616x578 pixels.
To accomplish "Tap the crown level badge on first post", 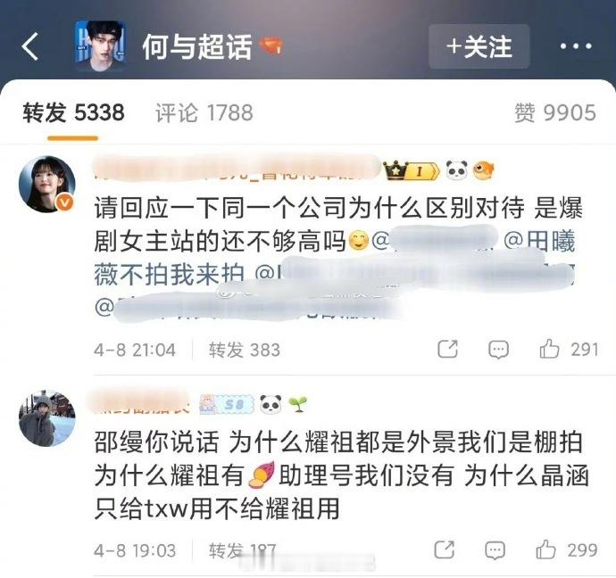I will pyautogui.click(x=412, y=170).
